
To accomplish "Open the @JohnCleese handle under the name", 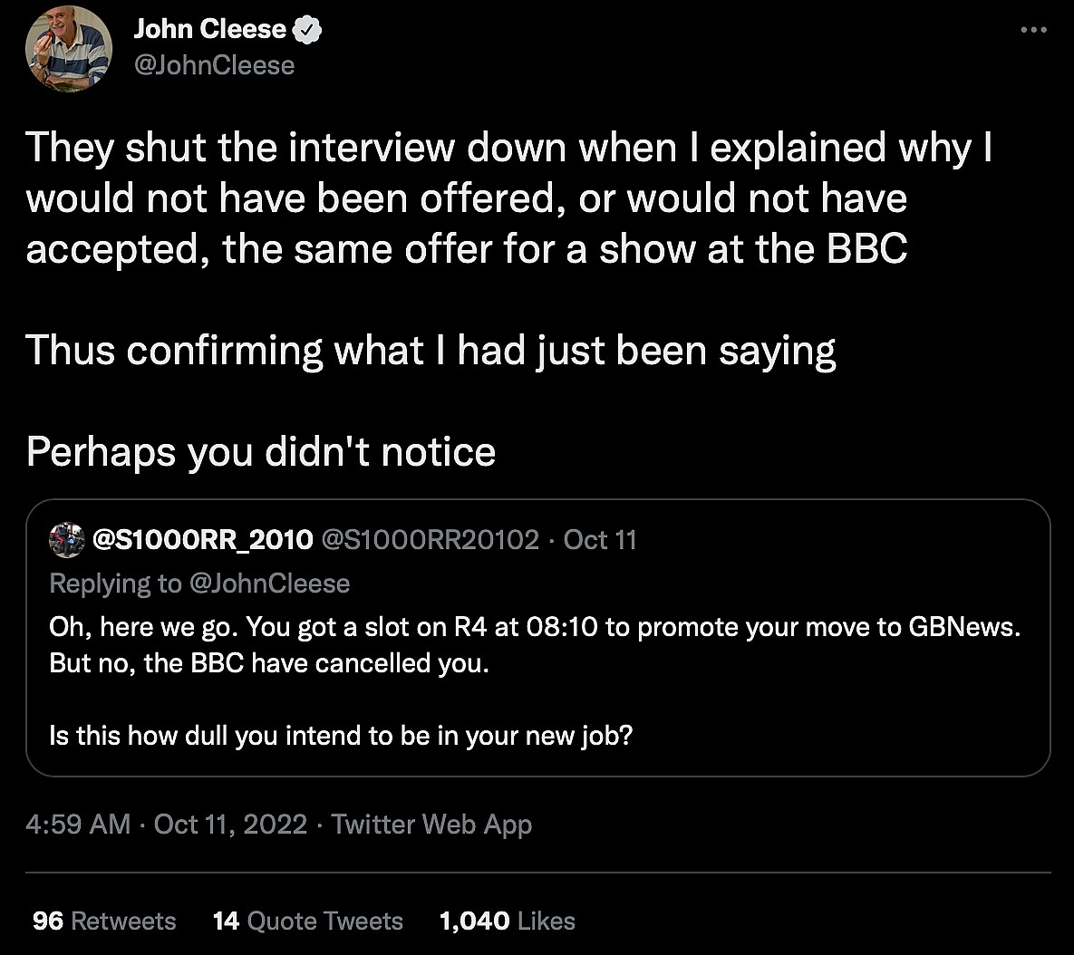I will pos(214,65).
